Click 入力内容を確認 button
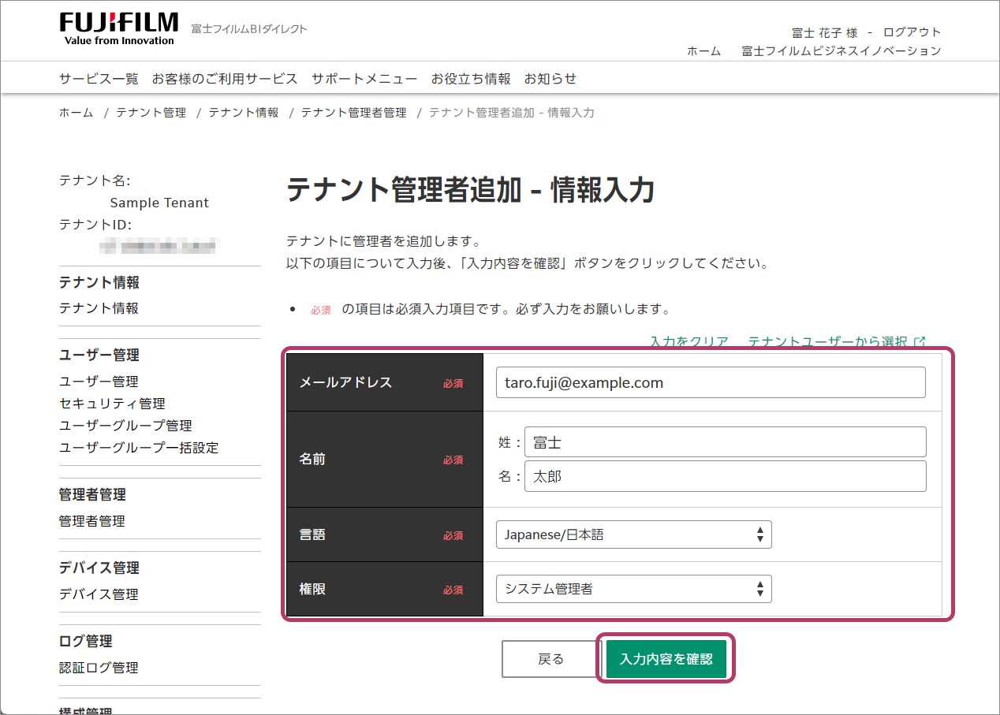The height and width of the screenshot is (715, 1000). click(666, 659)
